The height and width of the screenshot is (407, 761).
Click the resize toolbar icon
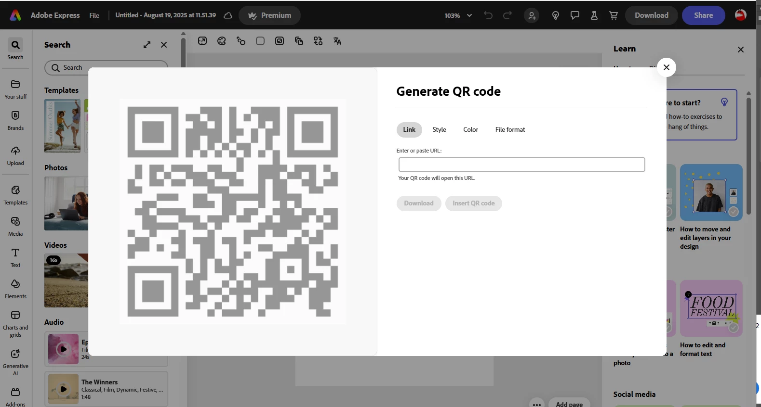(202, 41)
